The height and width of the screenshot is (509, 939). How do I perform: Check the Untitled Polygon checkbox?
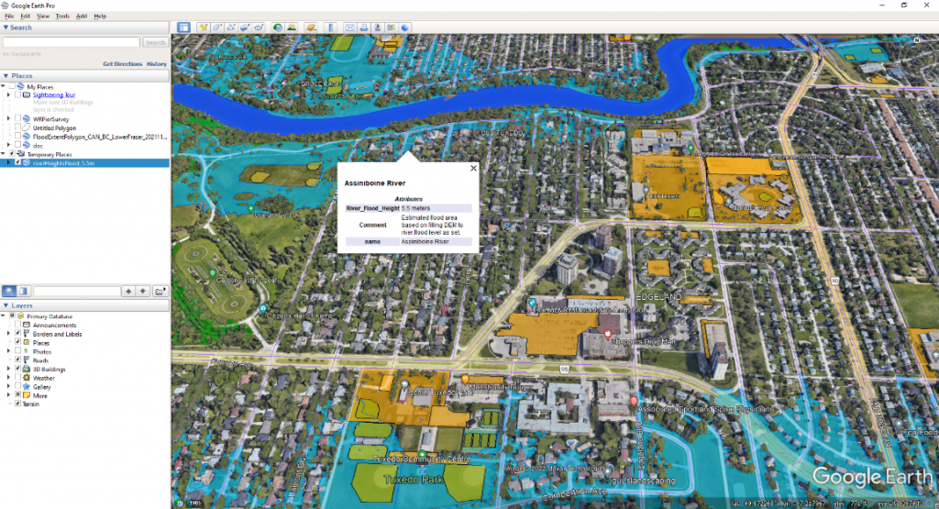[18, 127]
